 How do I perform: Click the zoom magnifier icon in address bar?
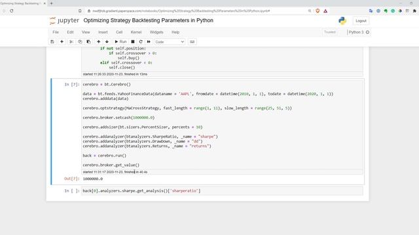310,11
